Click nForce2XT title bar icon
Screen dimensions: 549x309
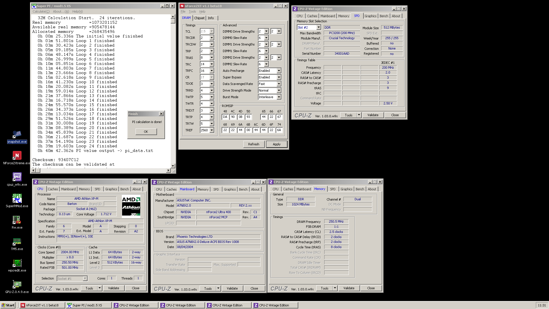pyautogui.click(x=182, y=6)
